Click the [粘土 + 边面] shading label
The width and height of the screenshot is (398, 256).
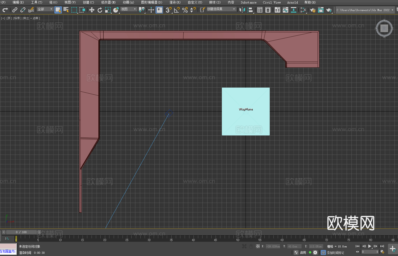coord(31,18)
